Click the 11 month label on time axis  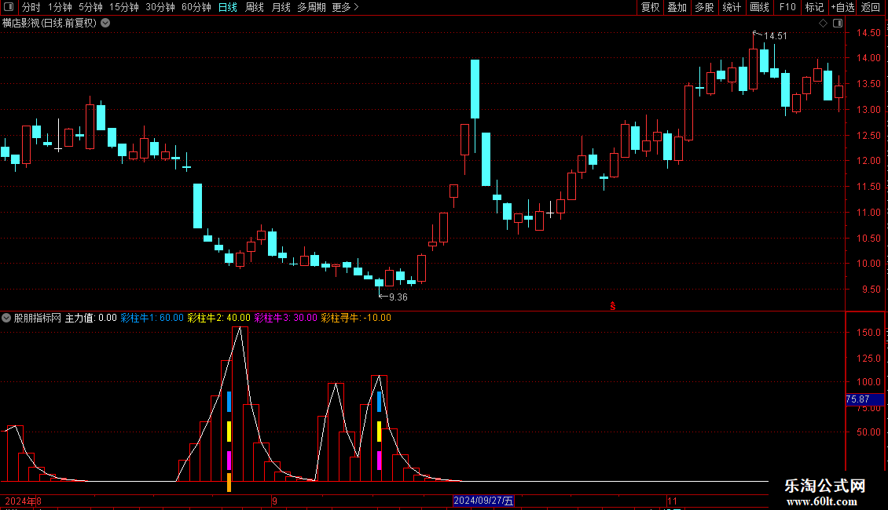coord(672,501)
